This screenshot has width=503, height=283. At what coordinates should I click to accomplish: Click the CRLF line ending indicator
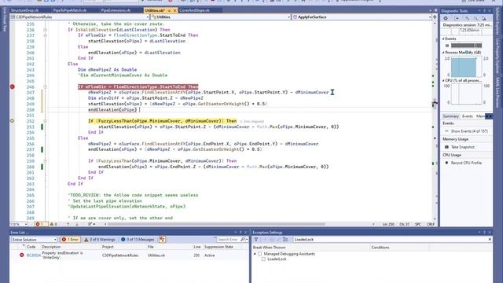click(430, 224)
